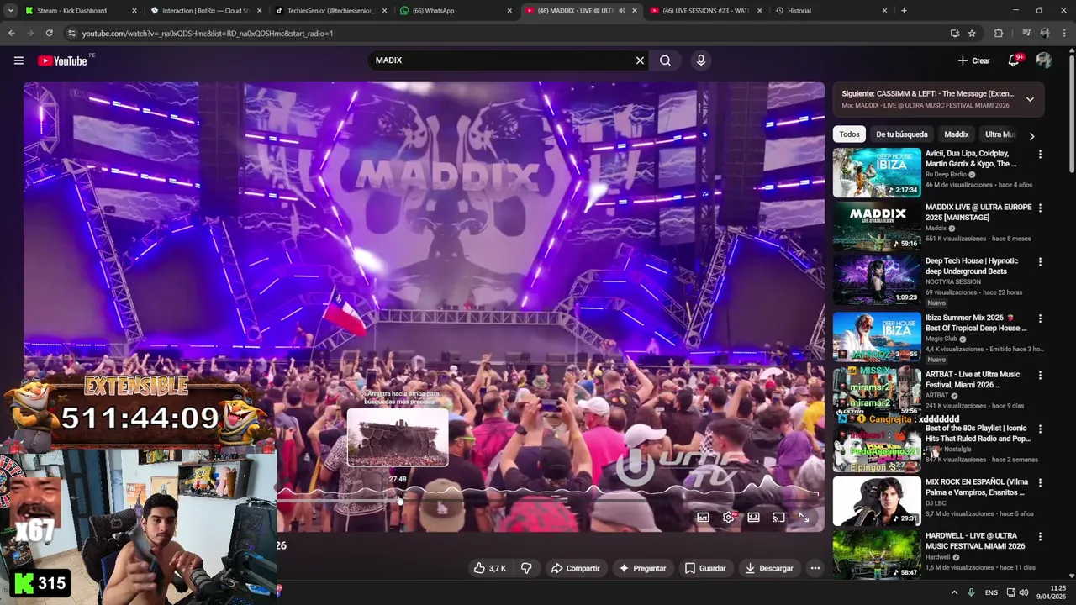Open the video player settings gear
Image resolution: width=1076 pixels, height=605 pixels.
coord(728,518)
